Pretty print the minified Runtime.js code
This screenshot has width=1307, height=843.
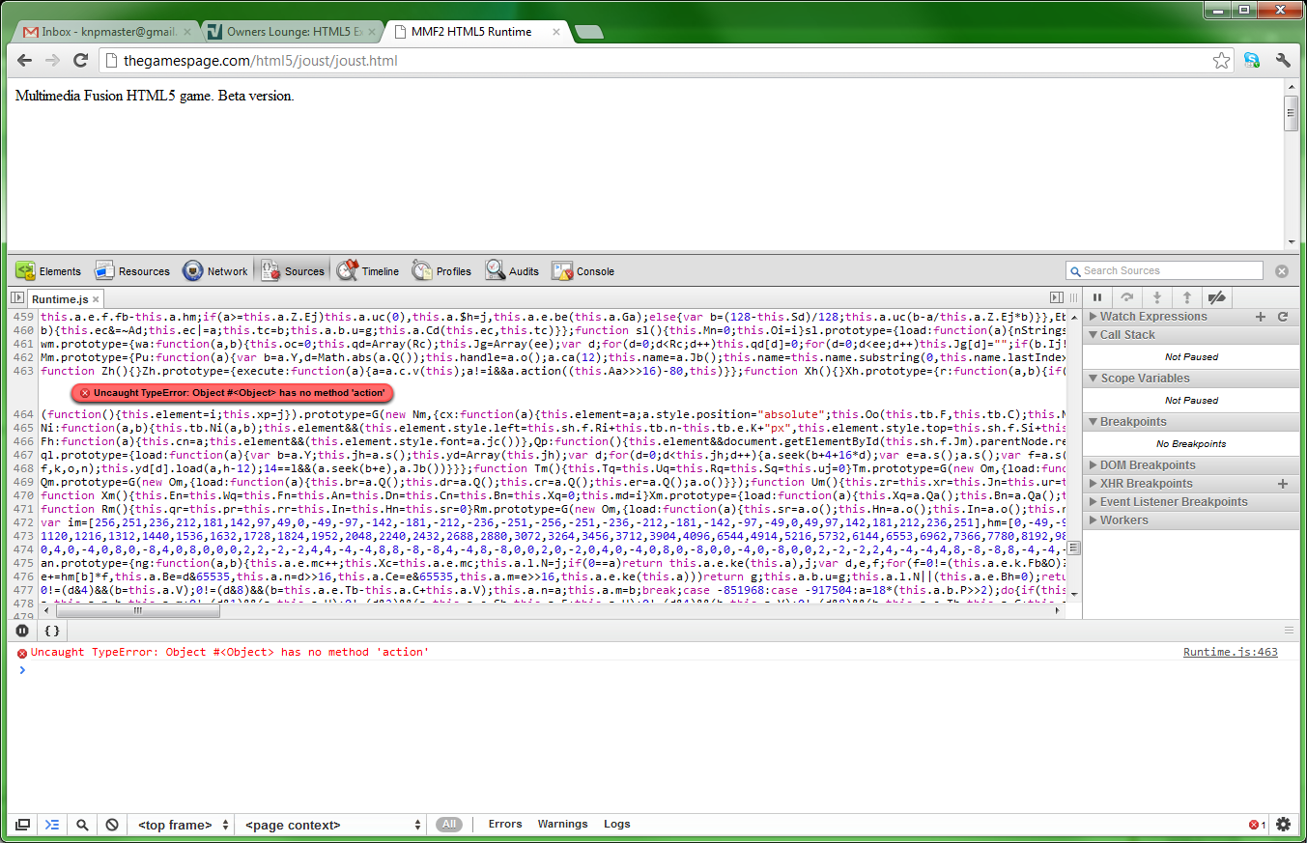52,631
